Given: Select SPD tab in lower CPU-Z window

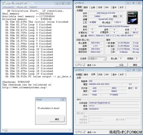Looking at the screenshot, I should point(107,75).
